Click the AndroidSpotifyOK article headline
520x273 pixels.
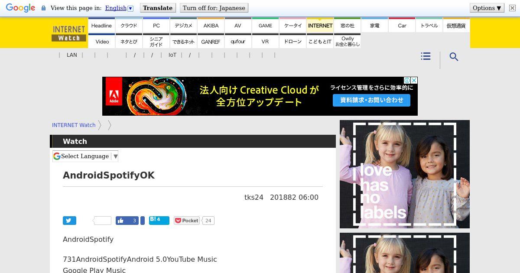pos(109,175)
